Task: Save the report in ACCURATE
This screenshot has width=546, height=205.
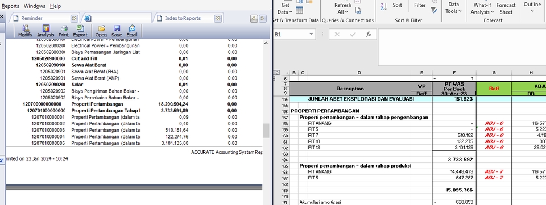Action: [117, 31]
